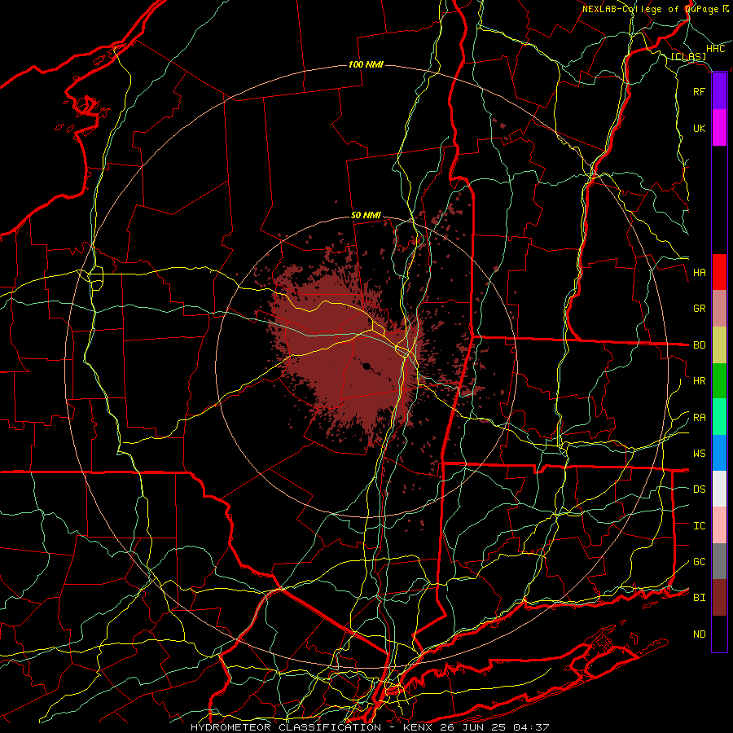
Task: Click the HYDROMETEOR CLASSIFICATION caption text
Action: pyautogui.click(x=286, y=727)
